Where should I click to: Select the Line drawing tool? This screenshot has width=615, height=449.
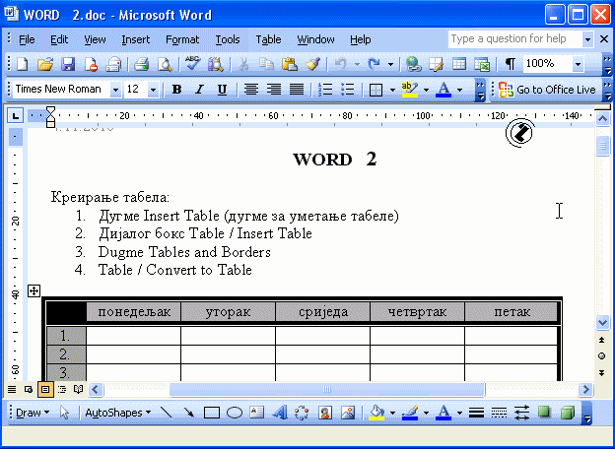(167, 413)
